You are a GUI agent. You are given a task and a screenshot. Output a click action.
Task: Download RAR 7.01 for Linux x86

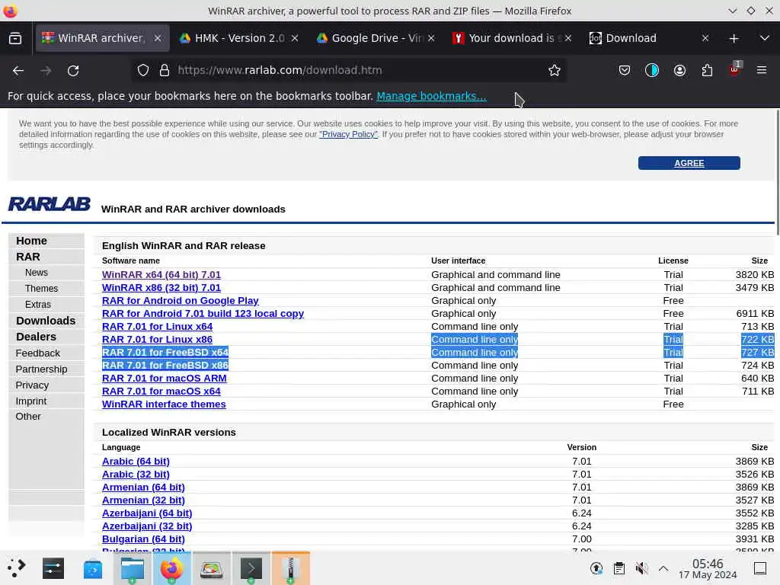point(157,339)
